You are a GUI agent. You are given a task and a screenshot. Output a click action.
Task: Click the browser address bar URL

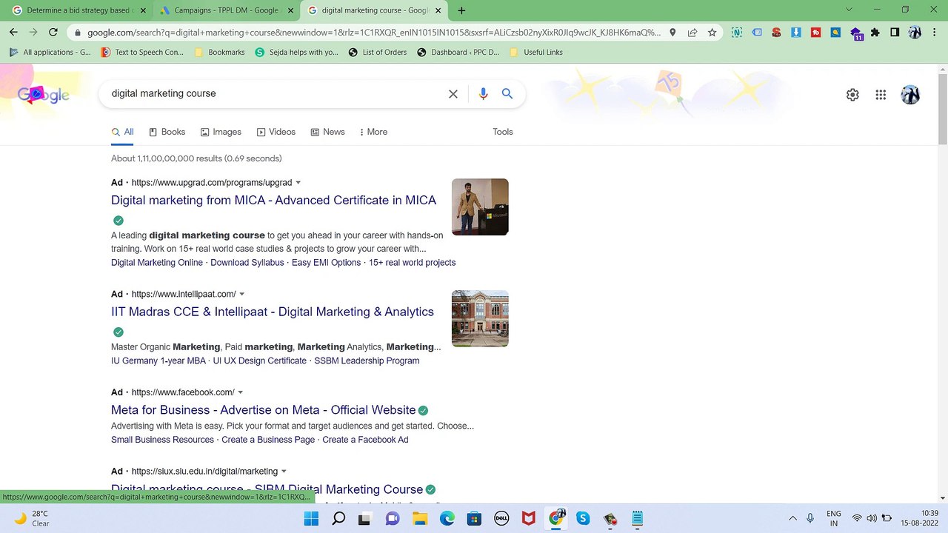click(374, 33)
